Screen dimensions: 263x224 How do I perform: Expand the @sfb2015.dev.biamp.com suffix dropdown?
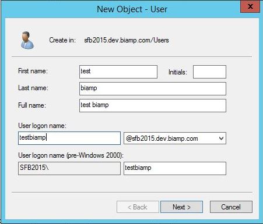(x=221, y=138)
